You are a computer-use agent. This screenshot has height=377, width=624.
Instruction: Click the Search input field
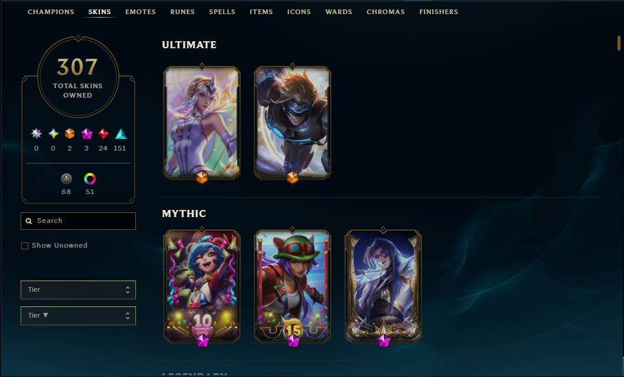[78, 221]
